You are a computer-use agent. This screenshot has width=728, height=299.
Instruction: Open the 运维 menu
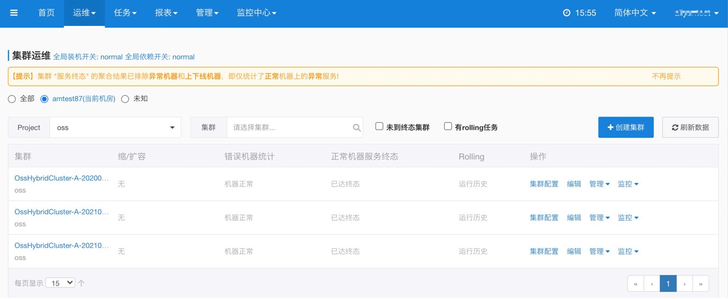pyautogui.click(x=84, y=13)
